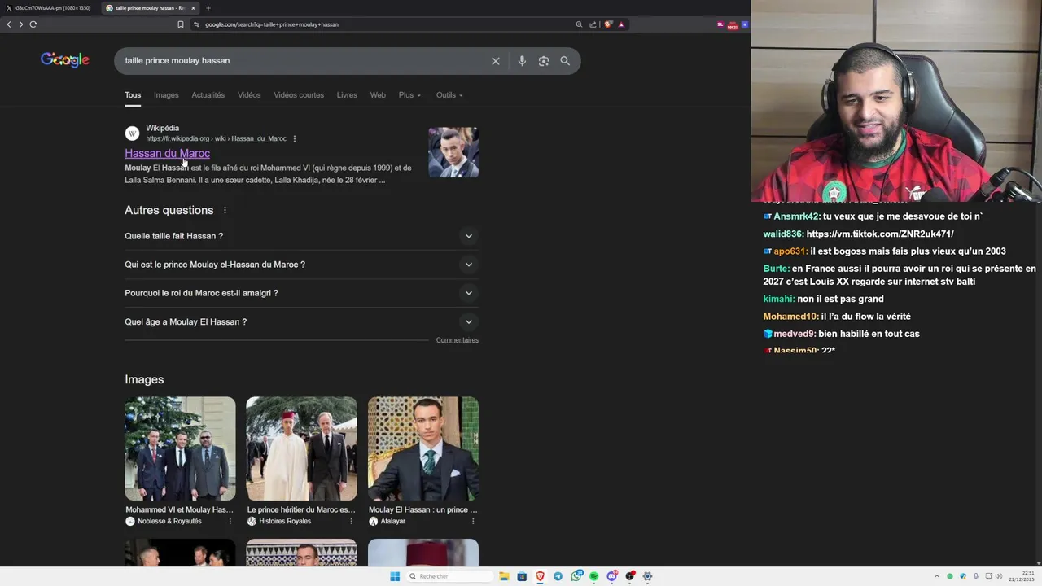Image resolution: width=1042 pixels, height=586 pixels.
Task: Open the Wikipedia result thumbnail photo
Action: [x=453, y=152]
